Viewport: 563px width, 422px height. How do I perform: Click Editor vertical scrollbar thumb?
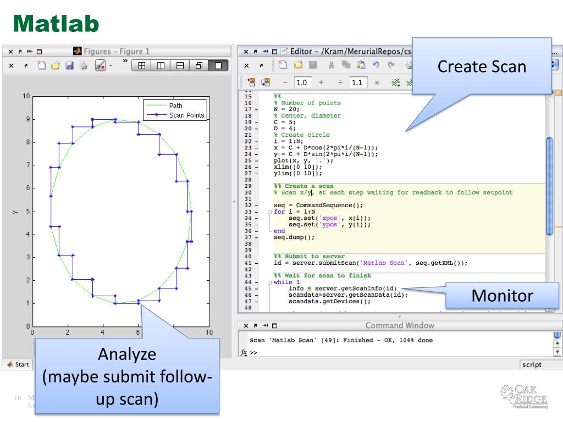pyautogui.click(x=549, y=186)
